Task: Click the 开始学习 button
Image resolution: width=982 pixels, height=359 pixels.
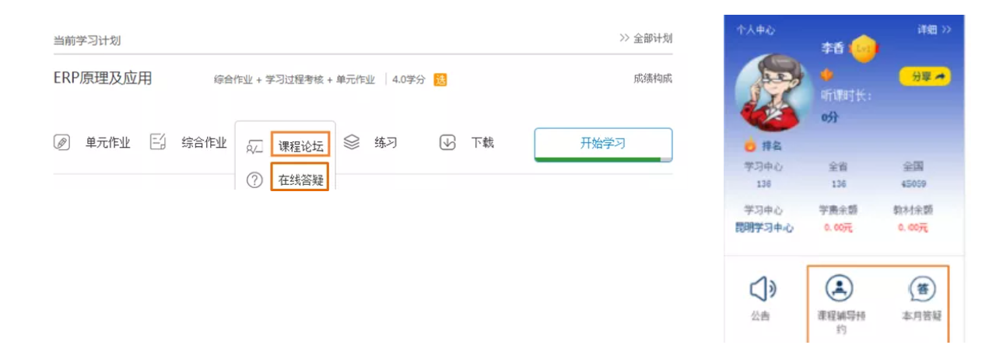Action: 603,143
